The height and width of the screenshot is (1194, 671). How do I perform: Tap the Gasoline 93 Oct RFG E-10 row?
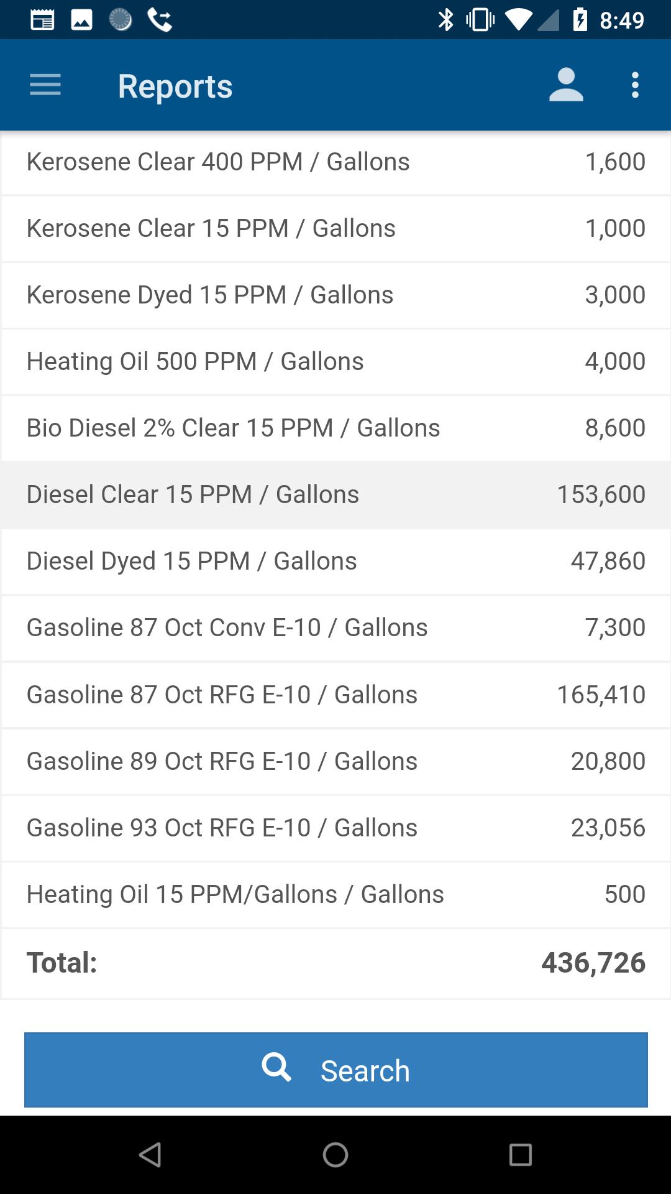pos(335,828)
